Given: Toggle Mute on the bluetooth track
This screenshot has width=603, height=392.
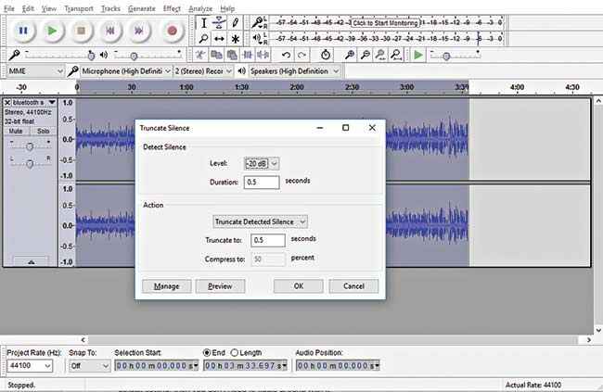Looking at the screenshot, I should [16, 131].
